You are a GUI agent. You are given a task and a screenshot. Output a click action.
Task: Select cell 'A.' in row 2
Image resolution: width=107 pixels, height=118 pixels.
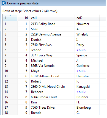(87, 29)
